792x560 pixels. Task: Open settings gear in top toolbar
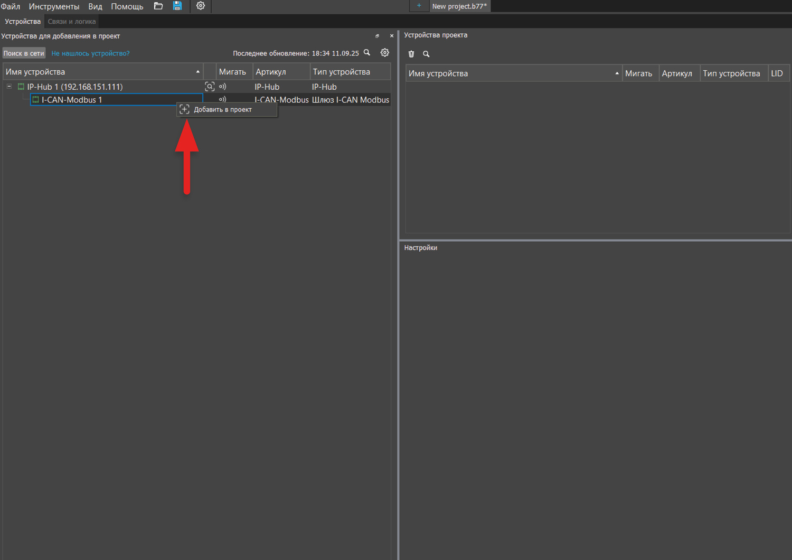pos(201,6)
